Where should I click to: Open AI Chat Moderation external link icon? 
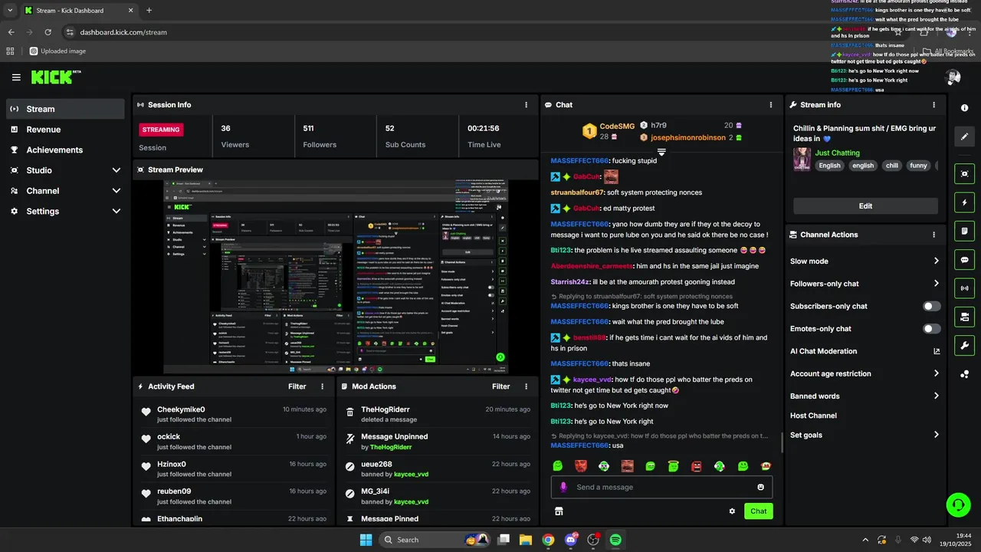pyautogui.click(x=936, y=351)
